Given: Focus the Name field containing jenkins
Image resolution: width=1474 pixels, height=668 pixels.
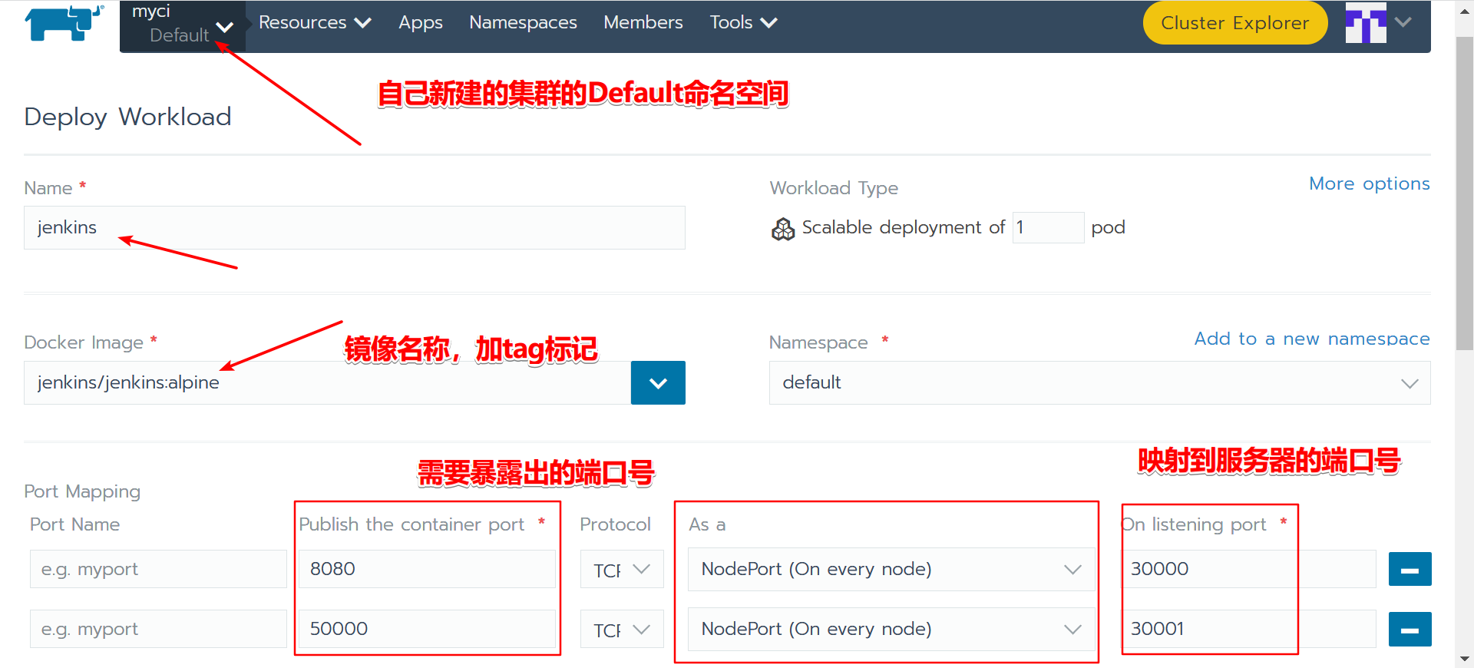Looking at the screenshot, I should (x=355, y=227).
